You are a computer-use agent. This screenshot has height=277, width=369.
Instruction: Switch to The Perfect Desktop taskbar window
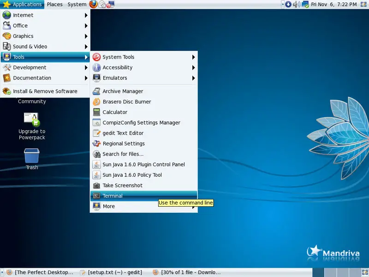click(x=40, y=272)
